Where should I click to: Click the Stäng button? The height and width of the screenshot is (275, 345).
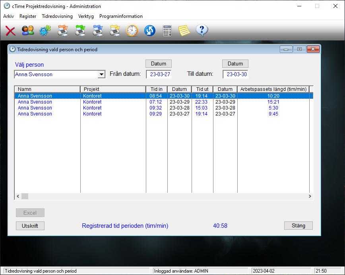[x=298, y=225]
